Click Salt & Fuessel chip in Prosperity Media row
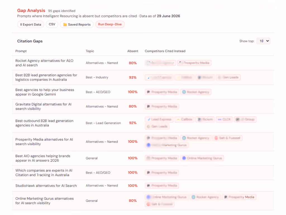 point(227,138)
